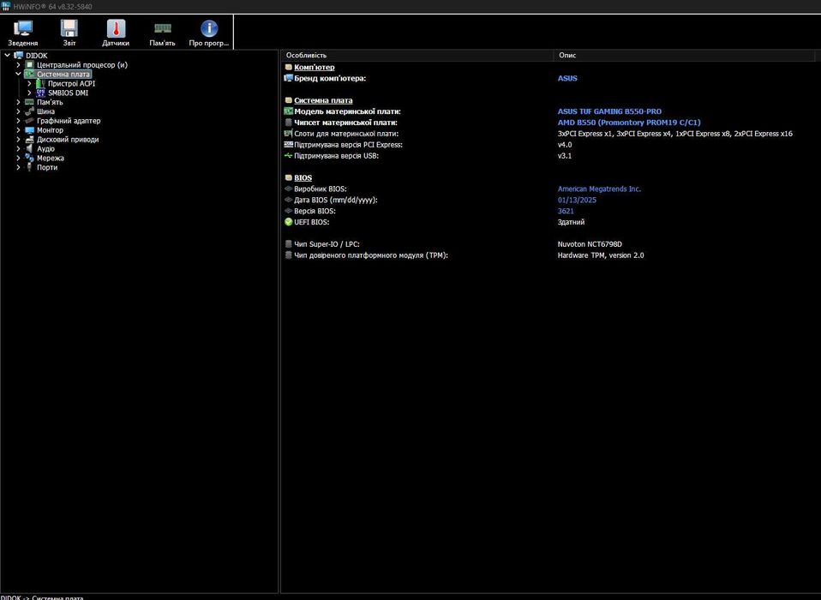Click the Hardware TPM, version 2.0 value
The height and width of the screenshot is (600, 821).
pyautogui.click(x=601, y=255)
